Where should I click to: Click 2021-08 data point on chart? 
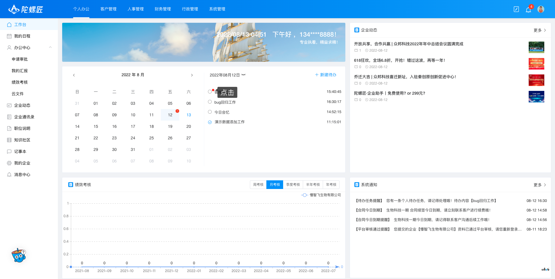(82, 267)
